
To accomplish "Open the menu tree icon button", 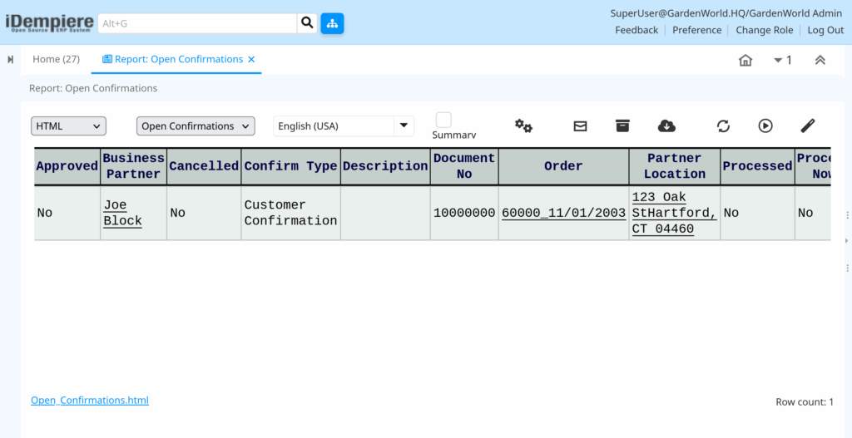I will (332, 23).
